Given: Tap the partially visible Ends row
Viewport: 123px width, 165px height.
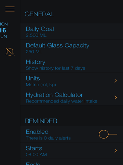Looking at the screenshot, I should (x=72, y=162).
